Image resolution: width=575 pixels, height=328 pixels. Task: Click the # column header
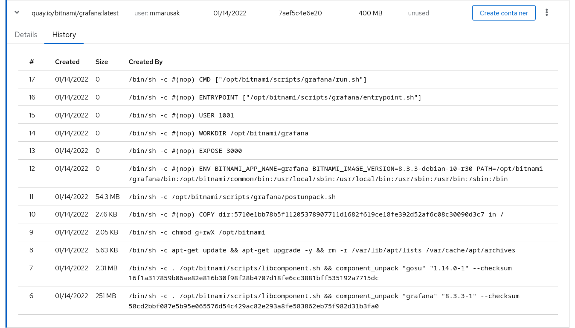pyautogui.click(x=32, y=61)
